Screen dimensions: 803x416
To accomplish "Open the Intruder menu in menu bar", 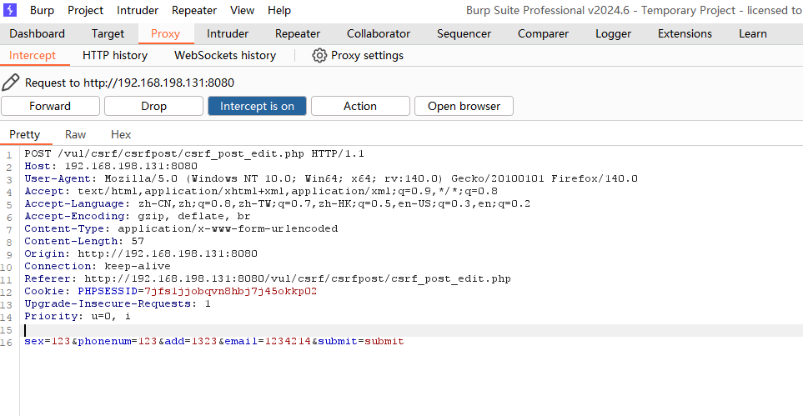I will click(x=138, y=10).
